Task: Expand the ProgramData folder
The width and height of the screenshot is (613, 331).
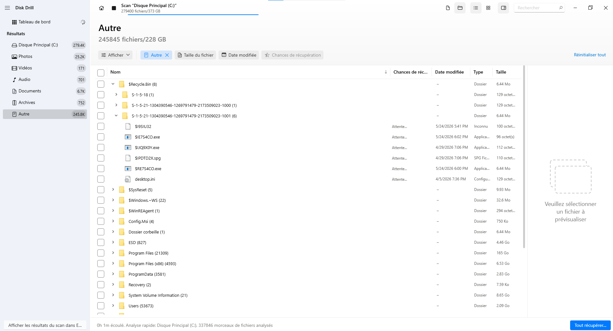Action: tap(113, 274)
